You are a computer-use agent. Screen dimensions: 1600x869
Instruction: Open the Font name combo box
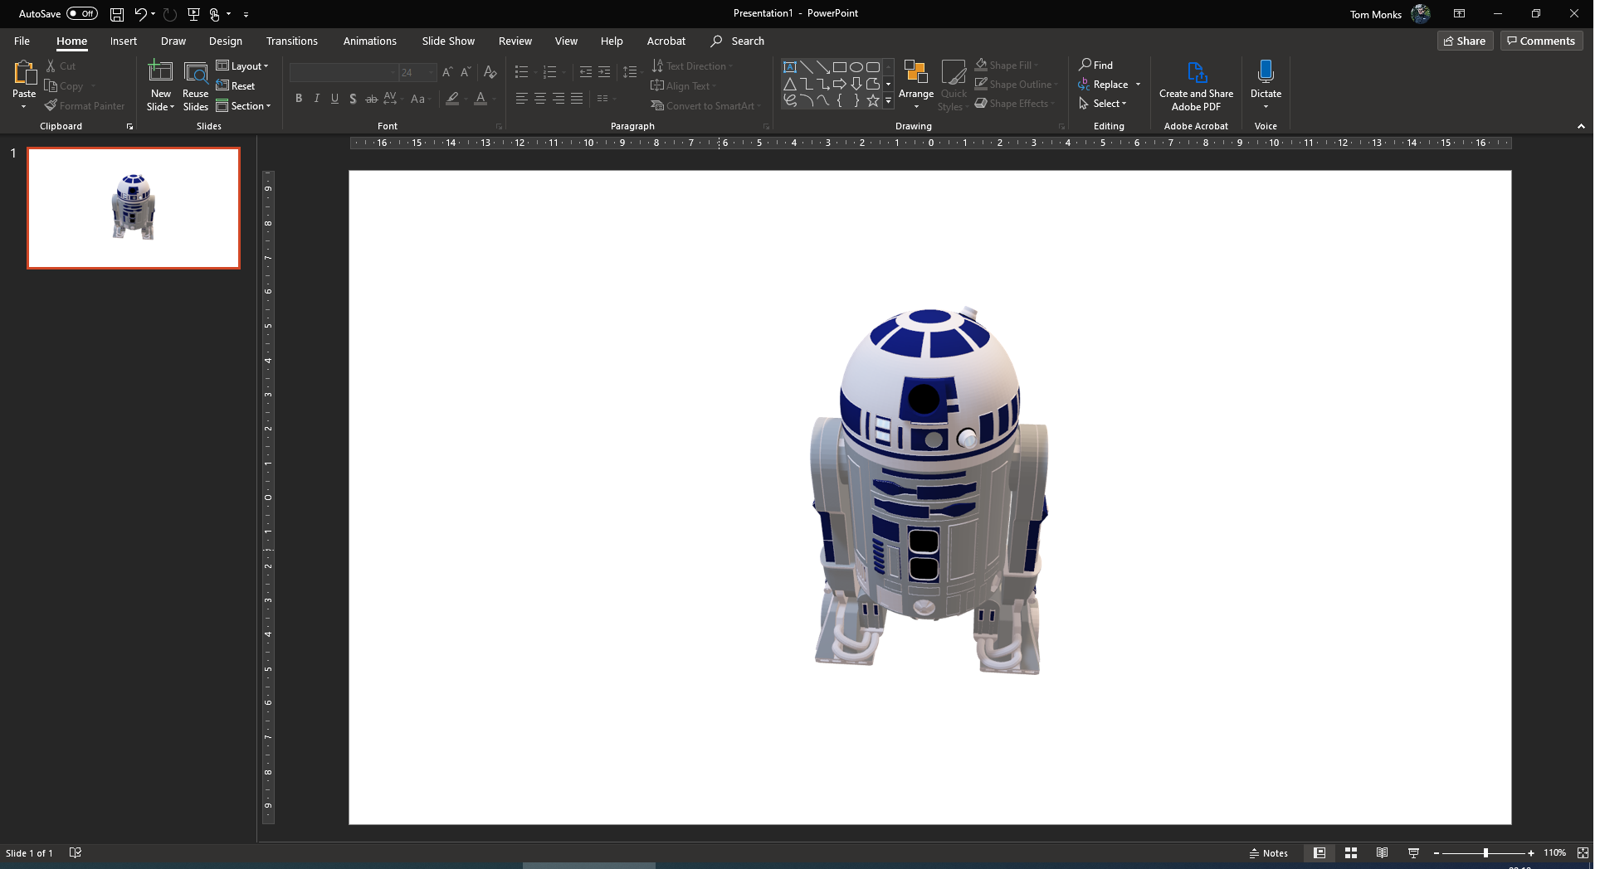[x=343, y=72]
